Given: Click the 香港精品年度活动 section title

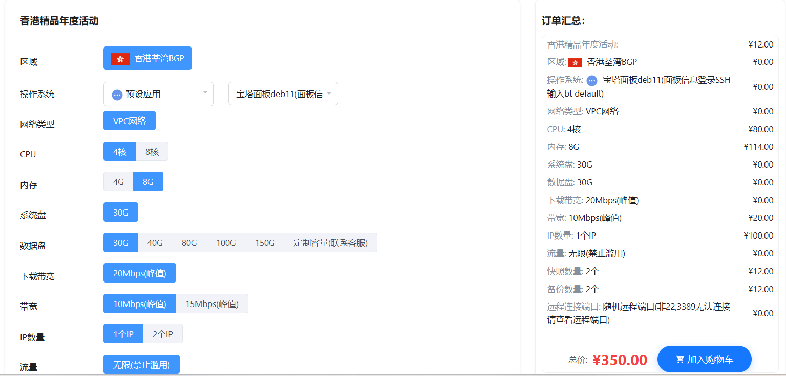Looking at the screenshot, I should [x=59, y=21].
